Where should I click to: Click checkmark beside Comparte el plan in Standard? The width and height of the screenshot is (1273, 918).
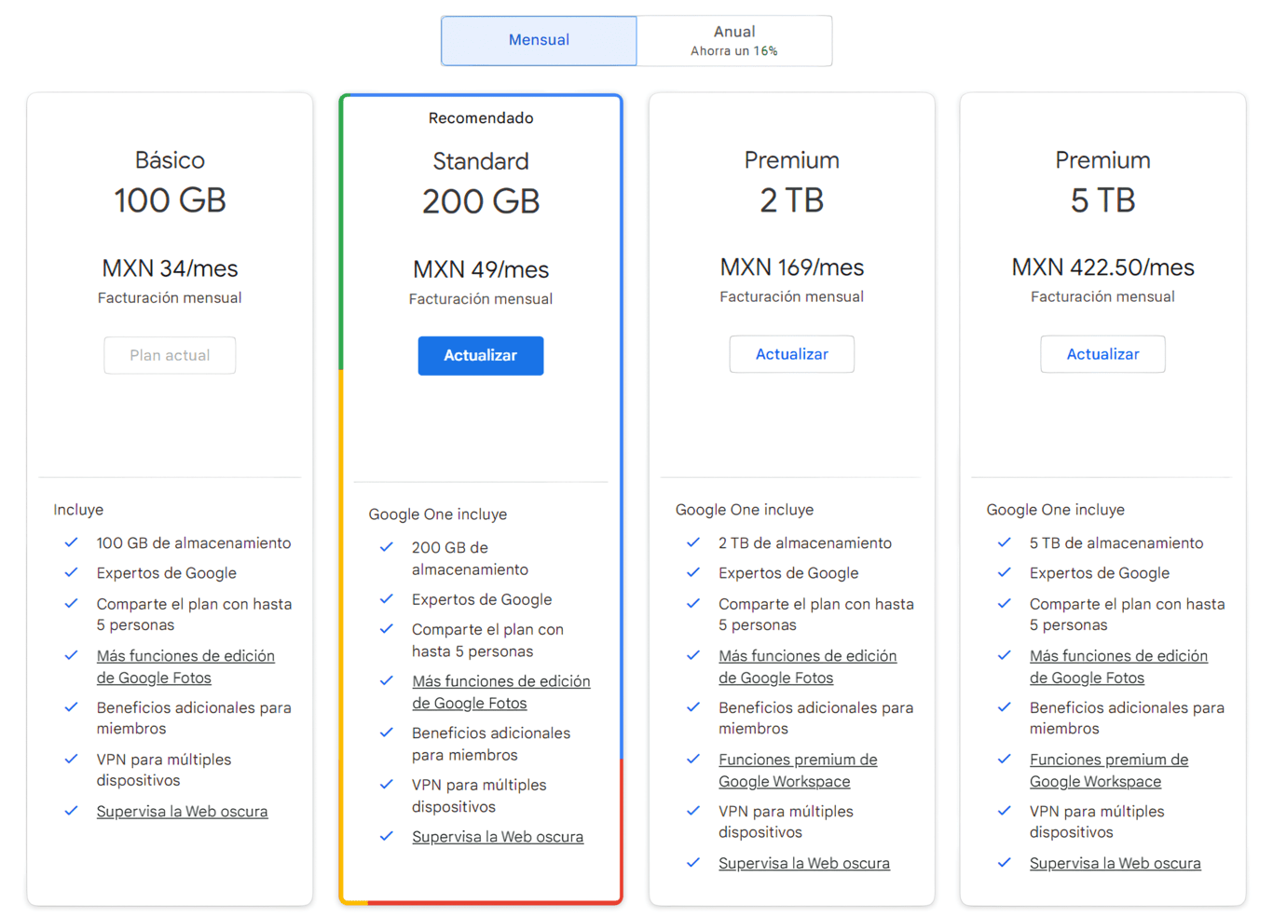(x=387, y=628)
